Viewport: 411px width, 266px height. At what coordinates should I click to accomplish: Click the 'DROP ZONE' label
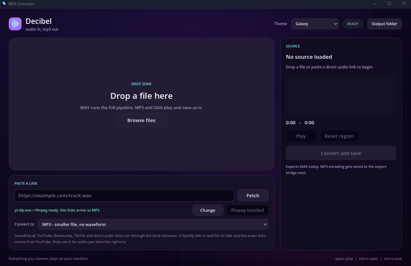coord(141,84)
